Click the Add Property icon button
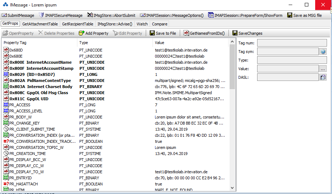Viewport: 332px width, 194px height. point(82,33)
